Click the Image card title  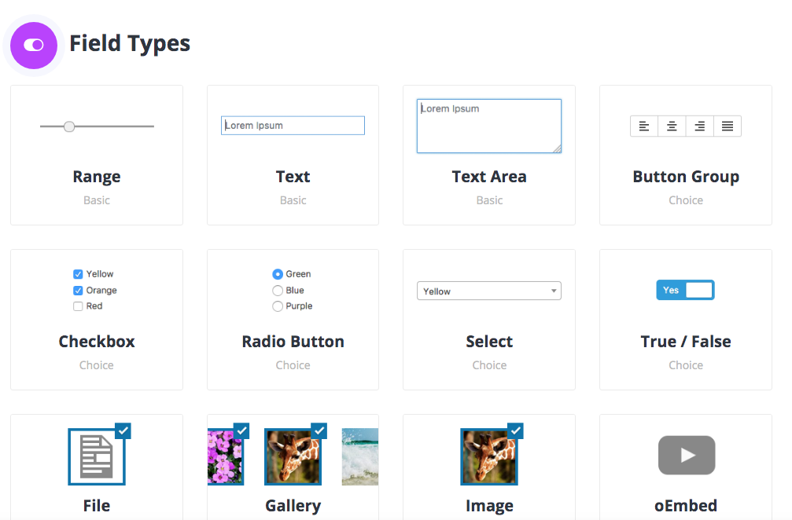point(489,506)
